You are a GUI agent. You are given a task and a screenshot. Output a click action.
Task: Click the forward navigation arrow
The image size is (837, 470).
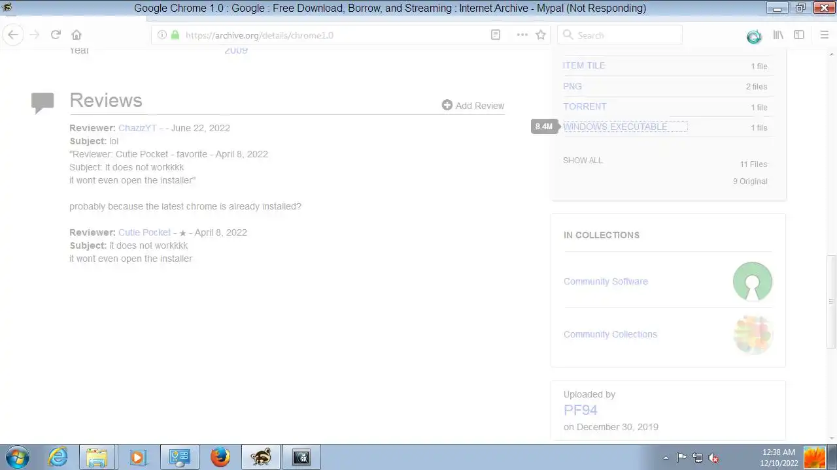coord(35,35)
